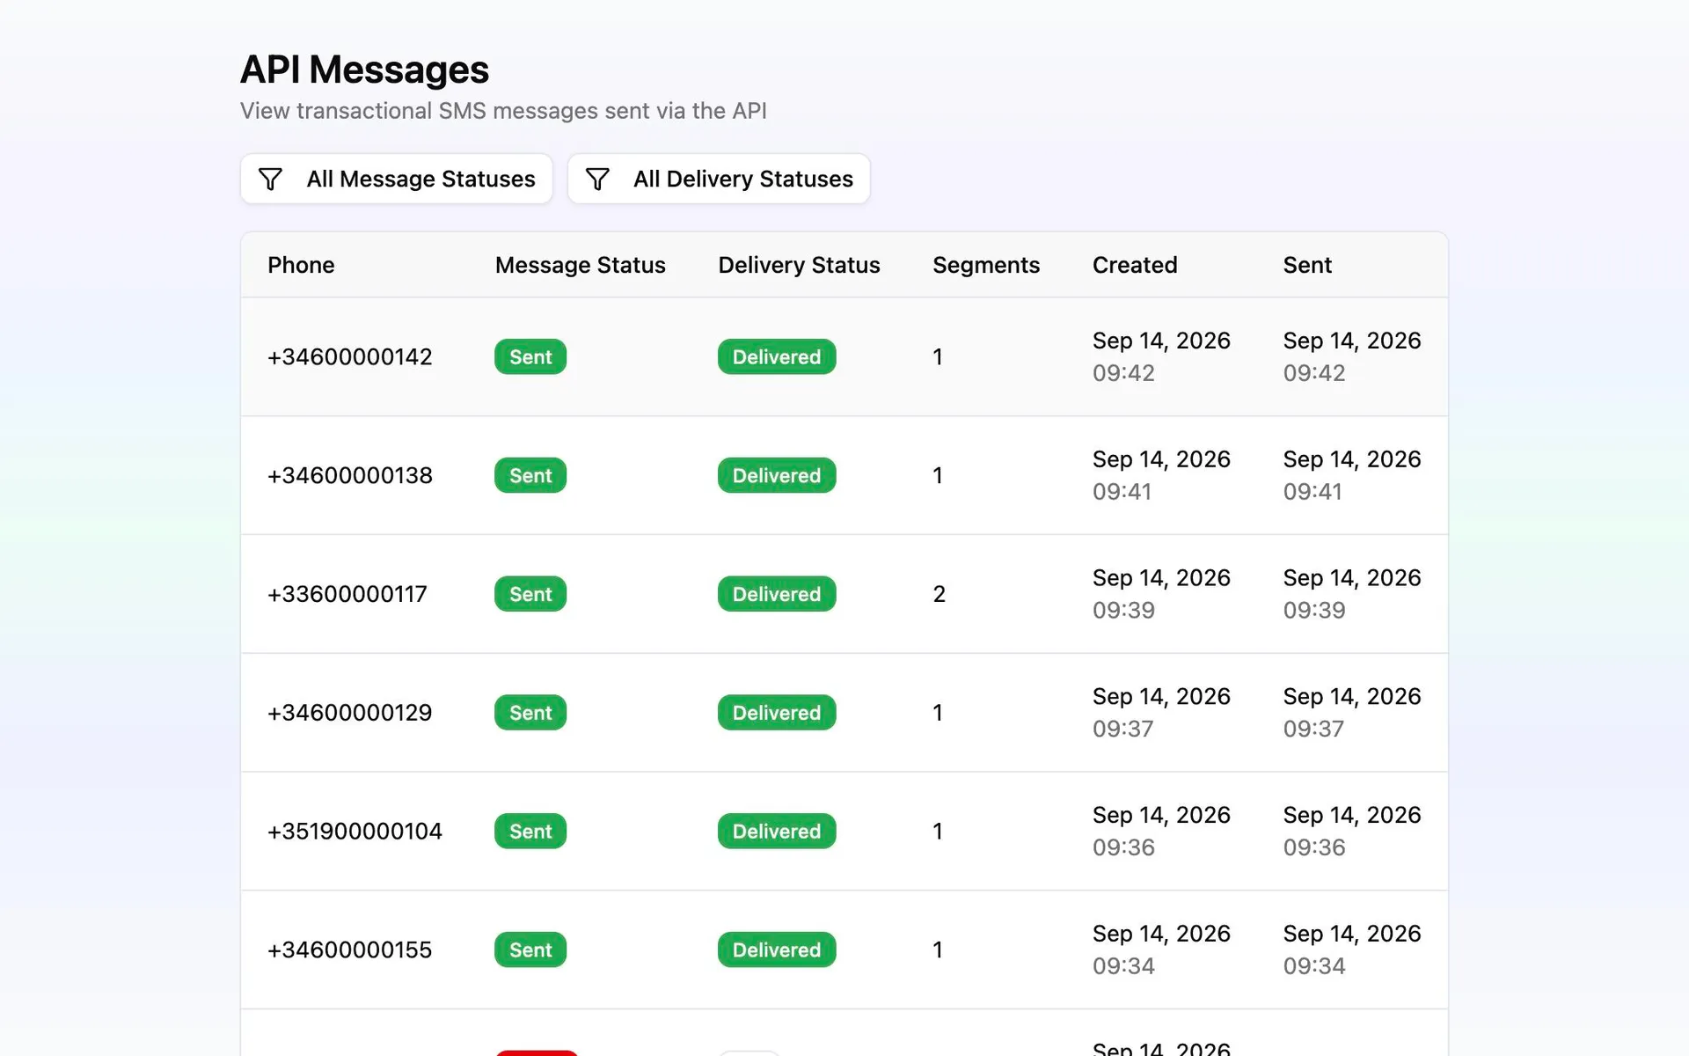Image resolution: width=1689 pixels, height=1056 pixels.
Task: Click the Sent badge for +34600000155
Action: (x=530, y=950)
